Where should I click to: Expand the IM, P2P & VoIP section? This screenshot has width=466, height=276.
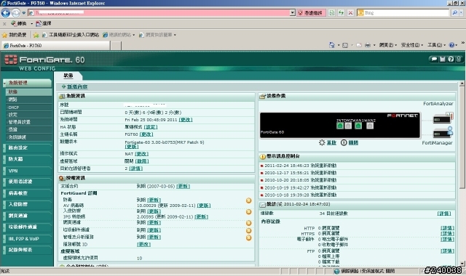tap(27, 239)
